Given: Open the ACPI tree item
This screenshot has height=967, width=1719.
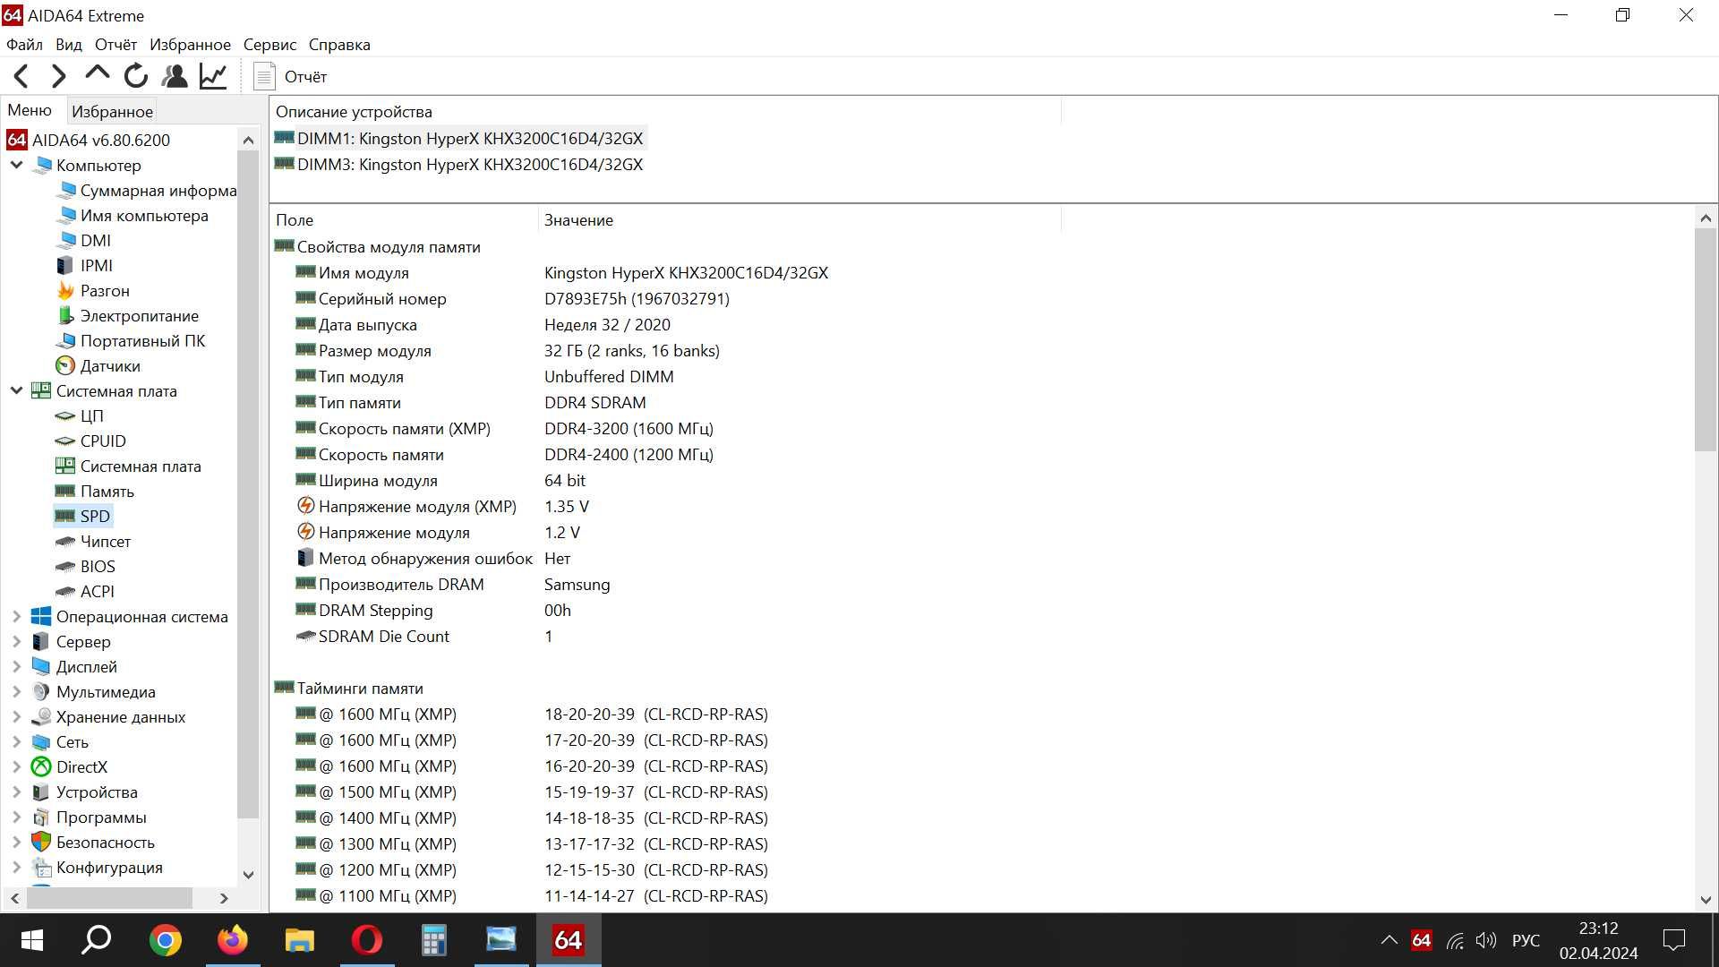Looking at the screenshot, I should click(x=85, y=592).
